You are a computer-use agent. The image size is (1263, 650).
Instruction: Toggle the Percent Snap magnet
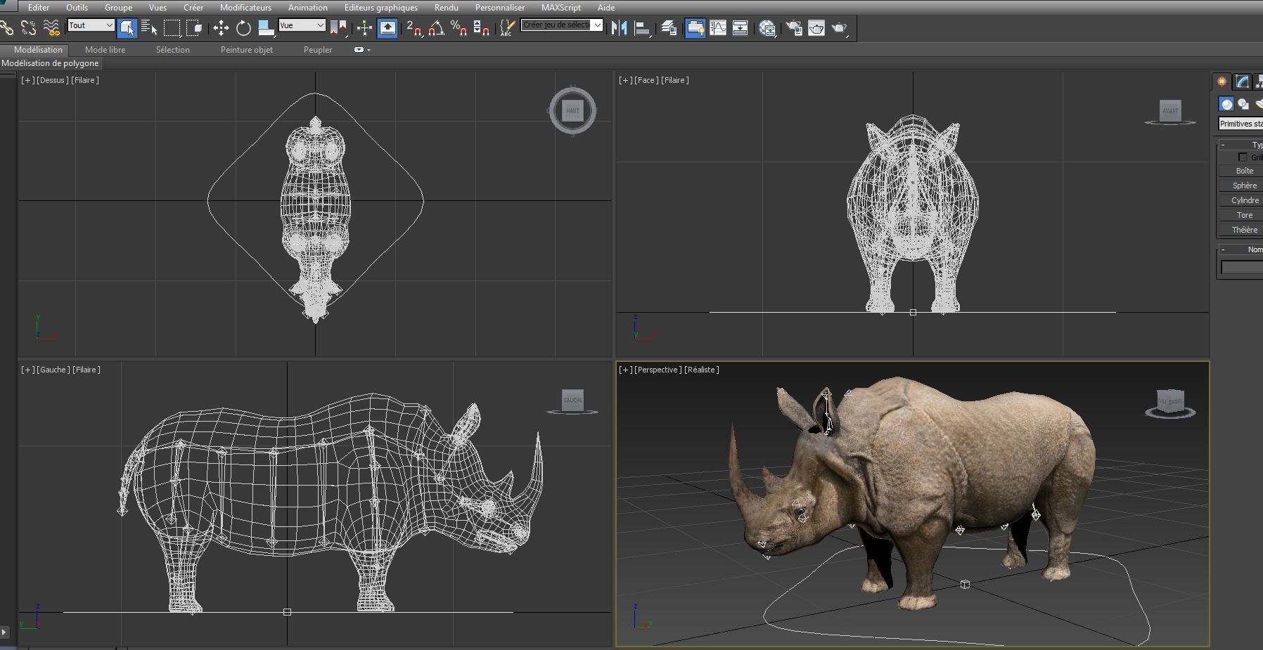pos(459,28)
